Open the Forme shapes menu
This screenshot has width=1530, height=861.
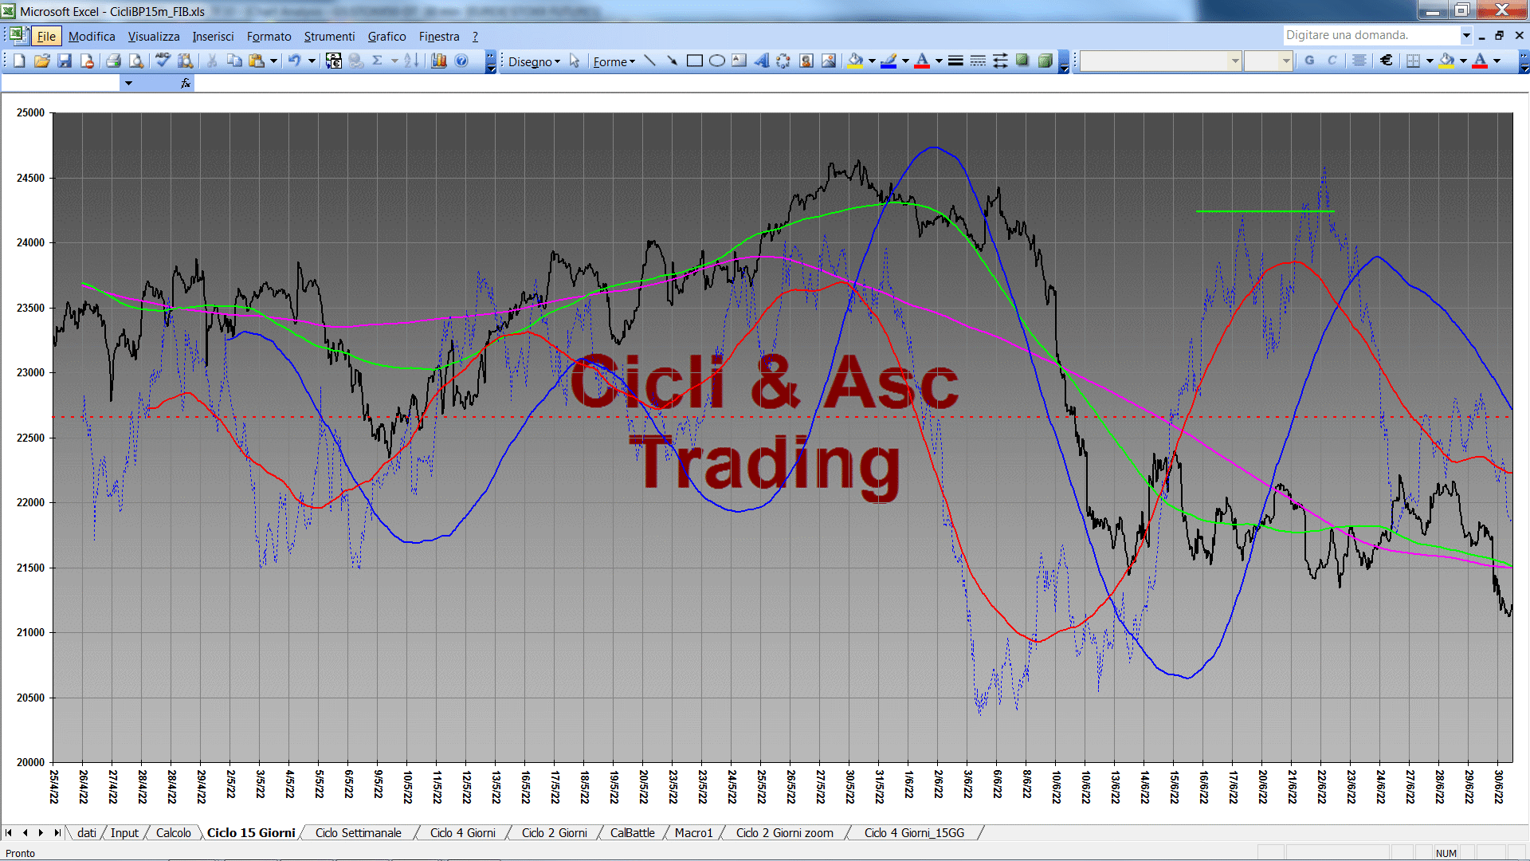pyautogui.click(x=614, y=61)
